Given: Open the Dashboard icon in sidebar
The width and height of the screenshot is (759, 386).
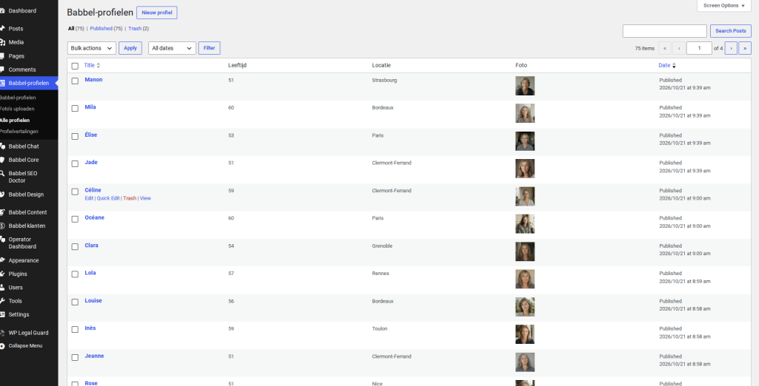Looking at the screenshot, I should click(x=2, y=10).
